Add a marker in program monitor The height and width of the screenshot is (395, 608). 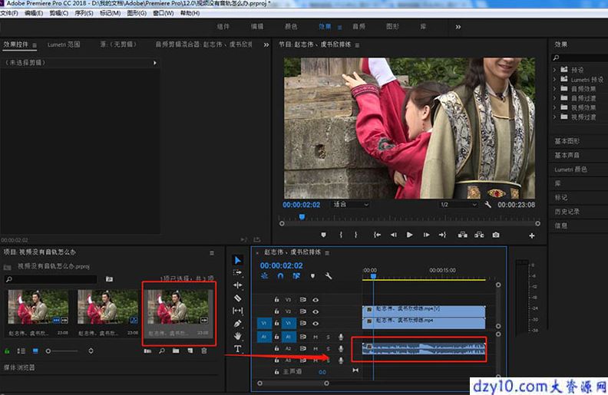point(323,235)
